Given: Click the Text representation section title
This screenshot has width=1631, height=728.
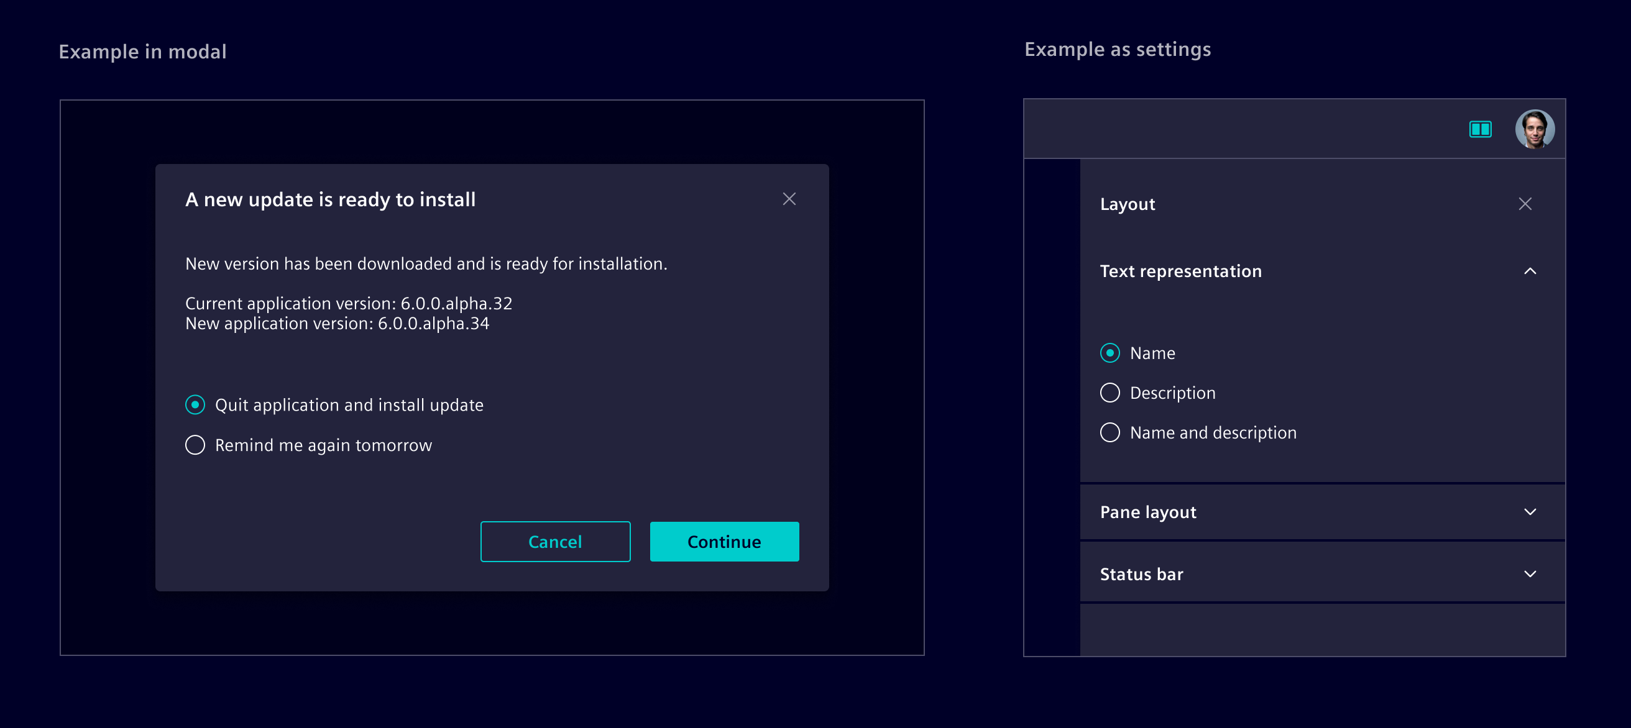Looking at the screenshot, I should click(x=1180, y=271).
